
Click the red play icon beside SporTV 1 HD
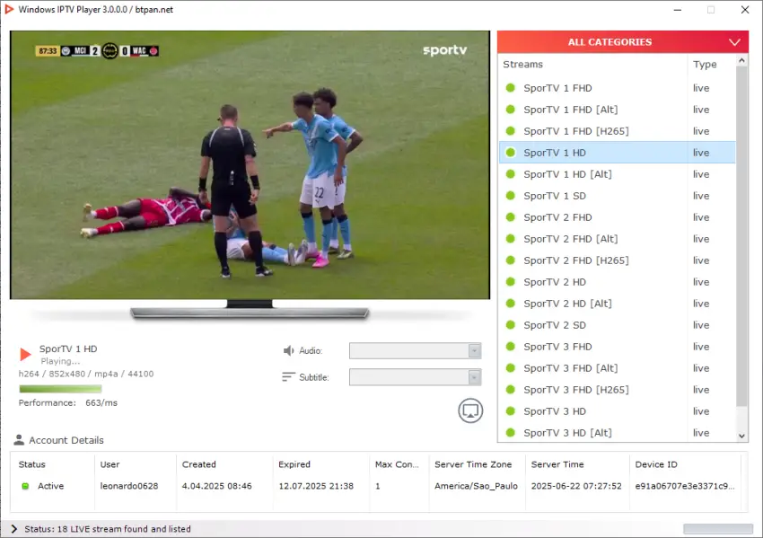click(x=25, y=355)
